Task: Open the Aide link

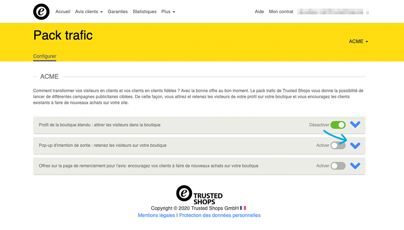Action: [259, 11]
